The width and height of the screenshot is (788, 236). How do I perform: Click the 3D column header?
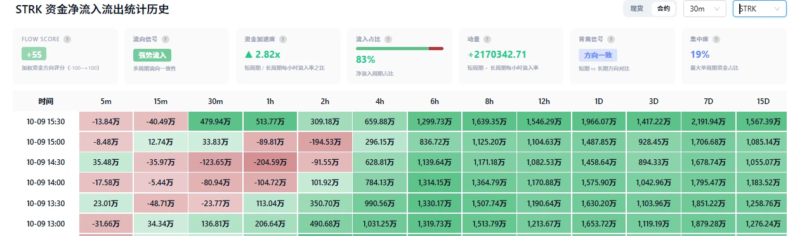(x=653, y=102)
